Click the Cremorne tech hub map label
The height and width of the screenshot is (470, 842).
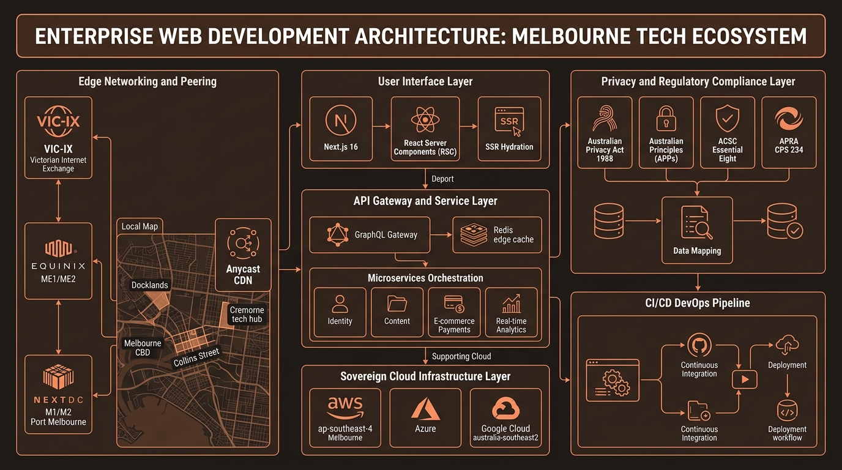click(x=247, y=315)
